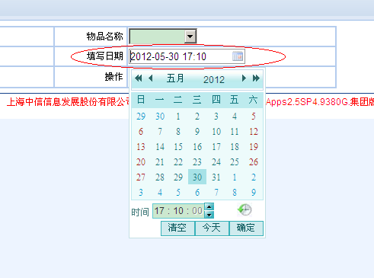Click the Apps2.5SP4.9380G version text

(307, 102)
